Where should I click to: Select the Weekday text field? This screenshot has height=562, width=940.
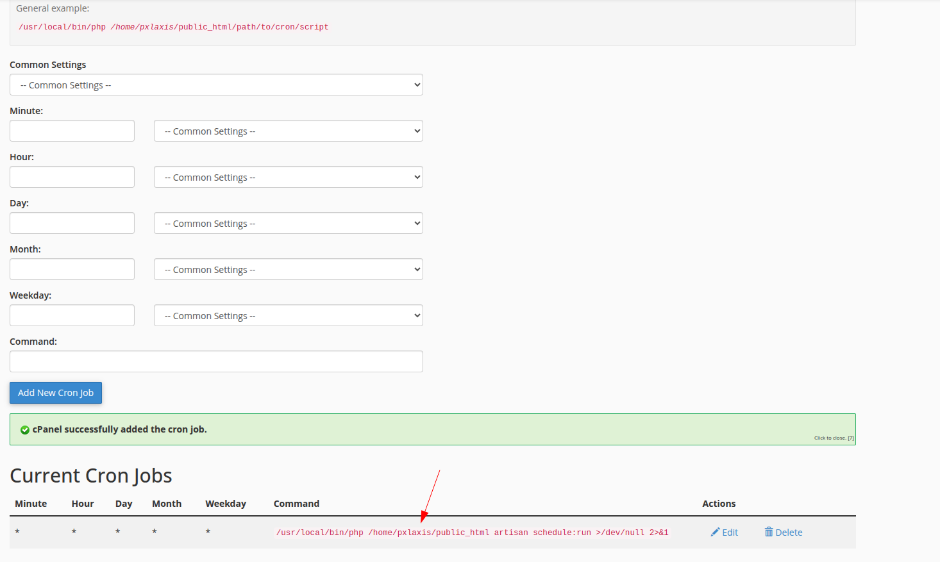click(x=72, y=315)
